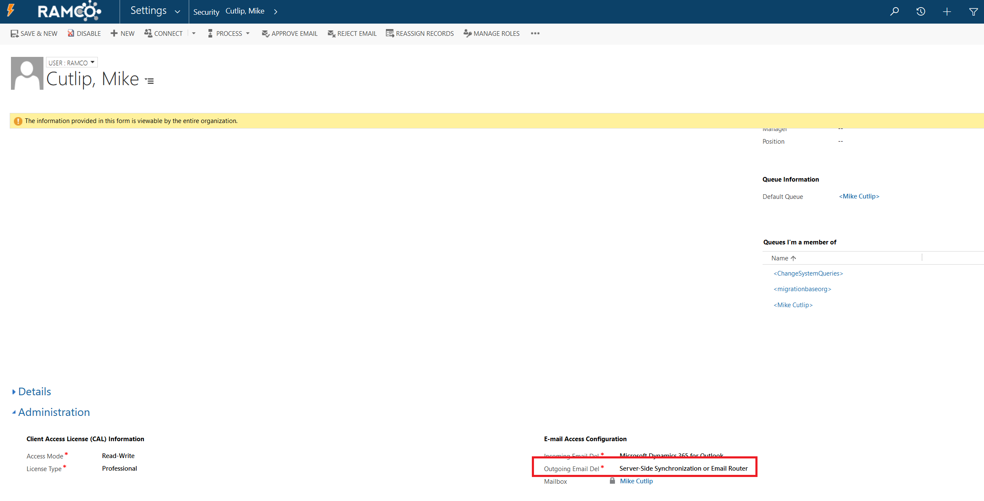The height and width of the screenshot is (501, 984).
Task: Navigate to the Security breadcrumb
Action: point(206,12)
